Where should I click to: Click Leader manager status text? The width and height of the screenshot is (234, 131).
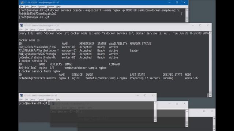click(x=134, y=51)
